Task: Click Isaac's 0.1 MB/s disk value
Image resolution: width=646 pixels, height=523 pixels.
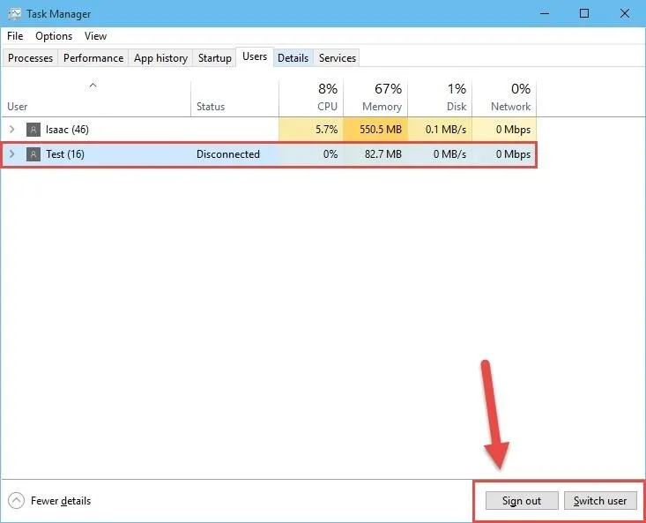Action: pos(446,130)
